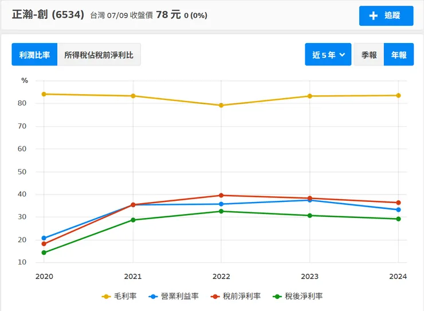The height and width of the screenshot is (311, 424).
Task: Select 季報 quarterly view
Action: (369, 55)
